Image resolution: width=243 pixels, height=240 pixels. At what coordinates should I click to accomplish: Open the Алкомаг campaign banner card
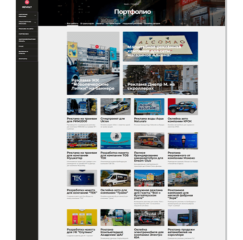[x=160, y=46]
